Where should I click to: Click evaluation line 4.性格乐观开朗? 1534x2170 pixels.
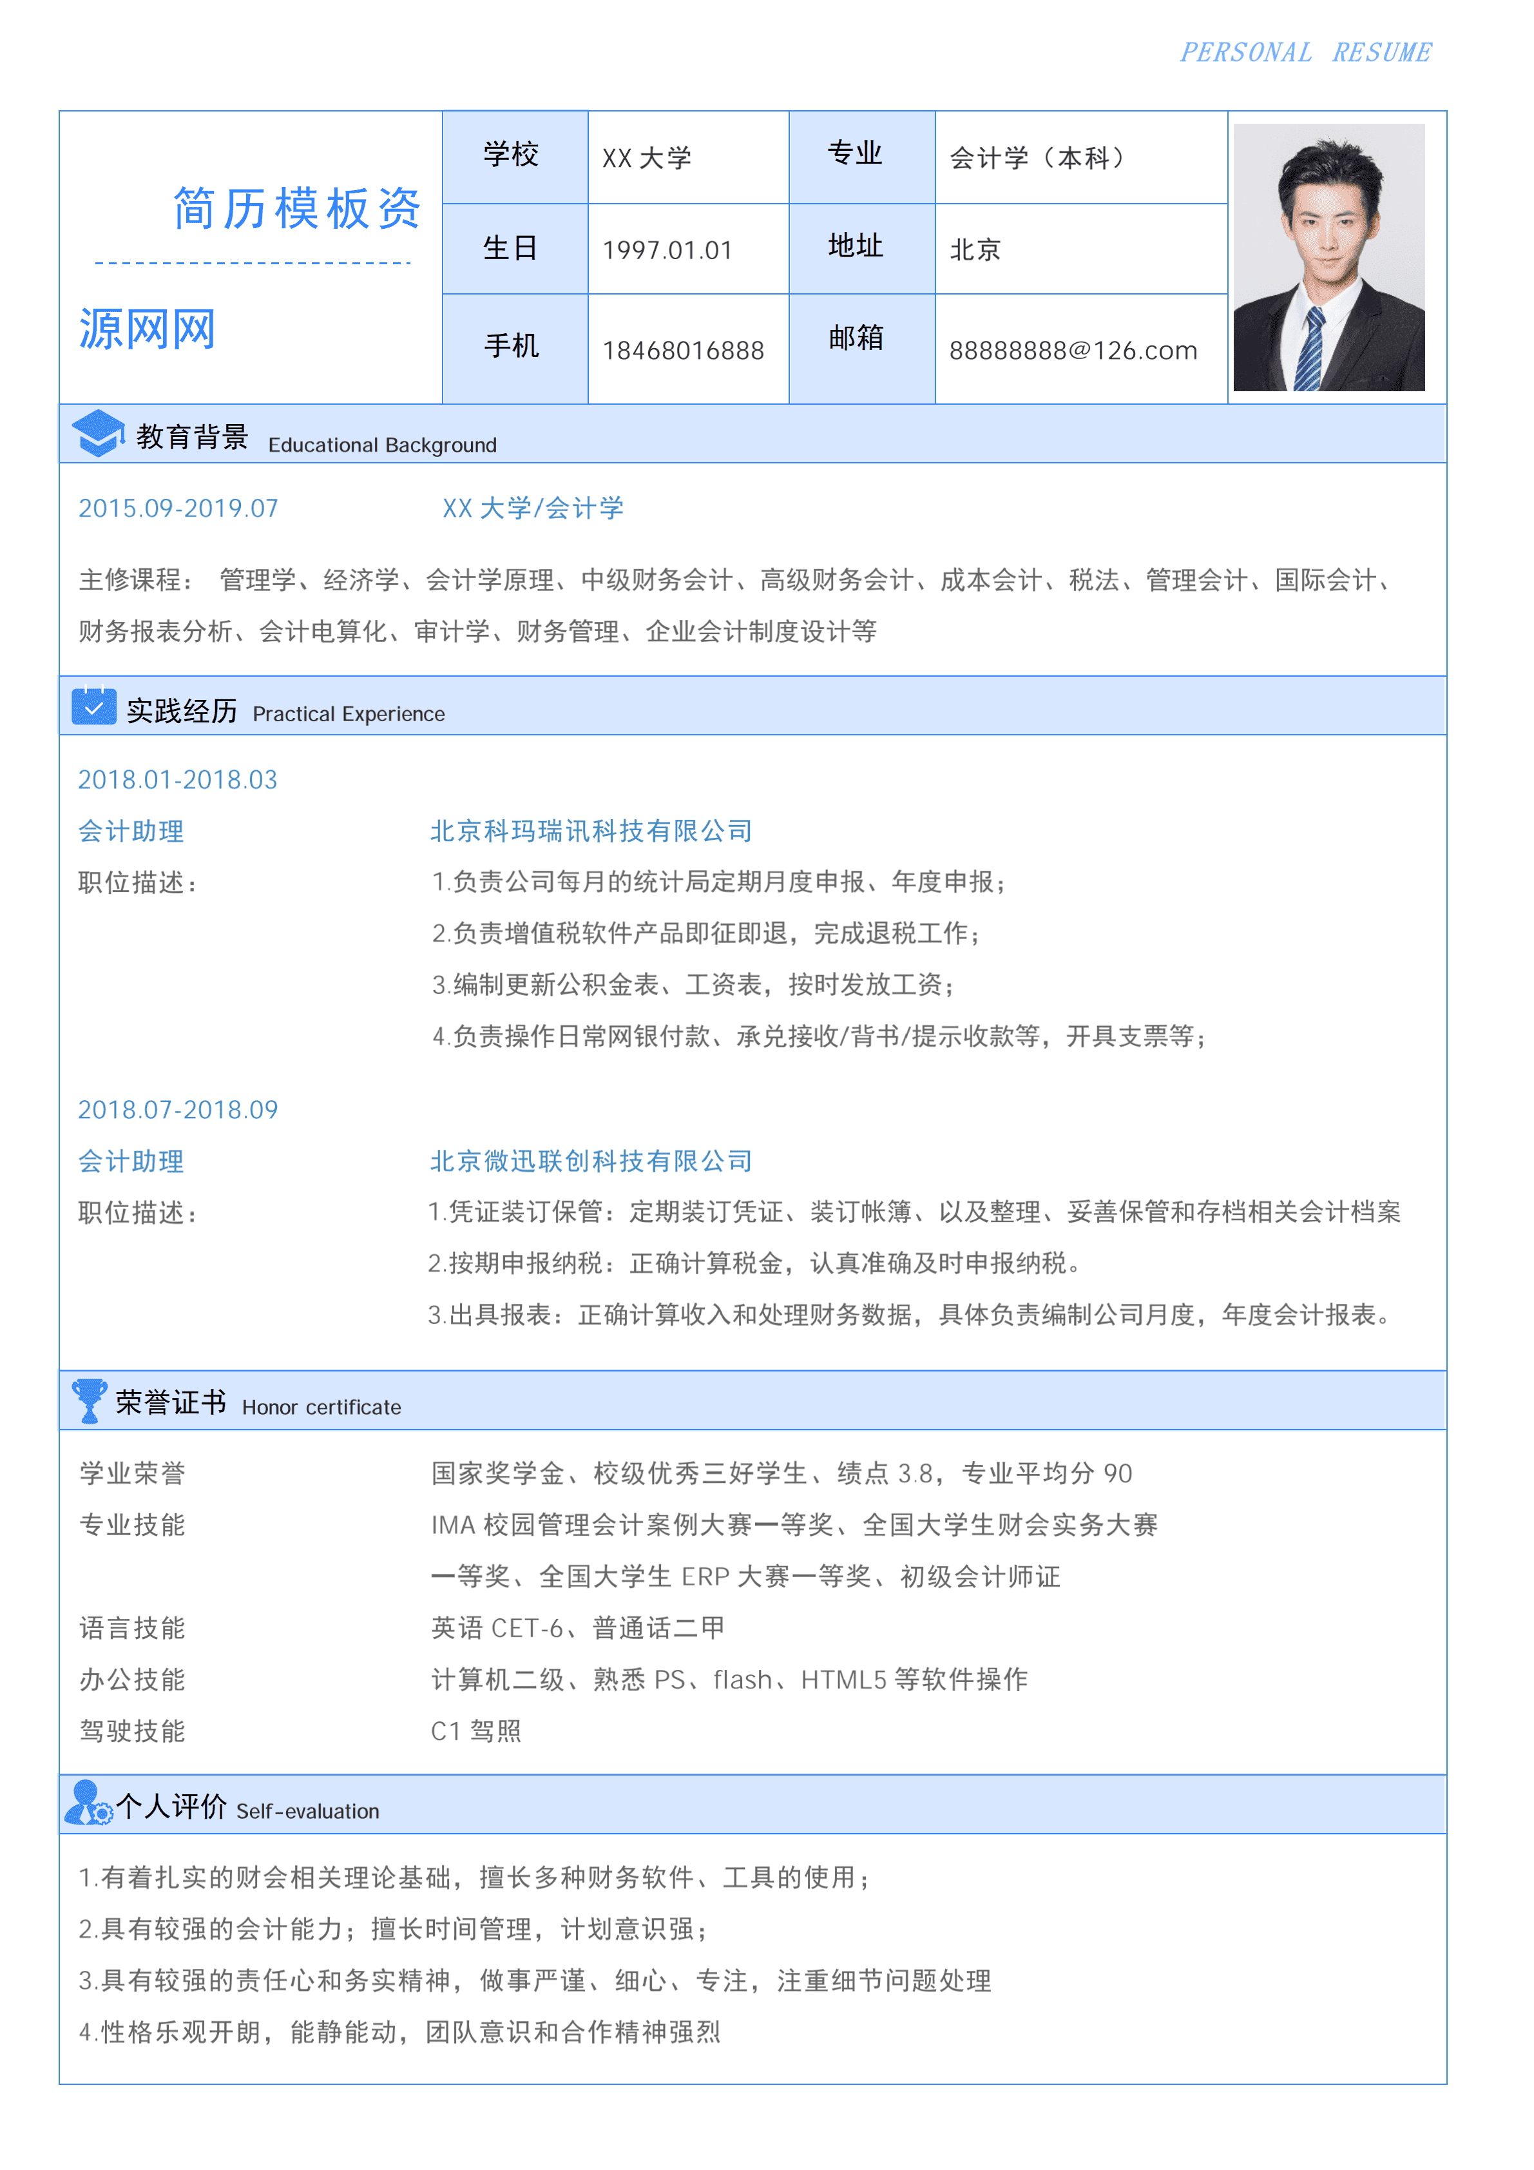click(399, 2032)
